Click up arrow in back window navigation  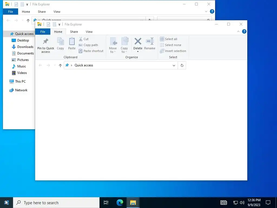(x=28, y=21)
